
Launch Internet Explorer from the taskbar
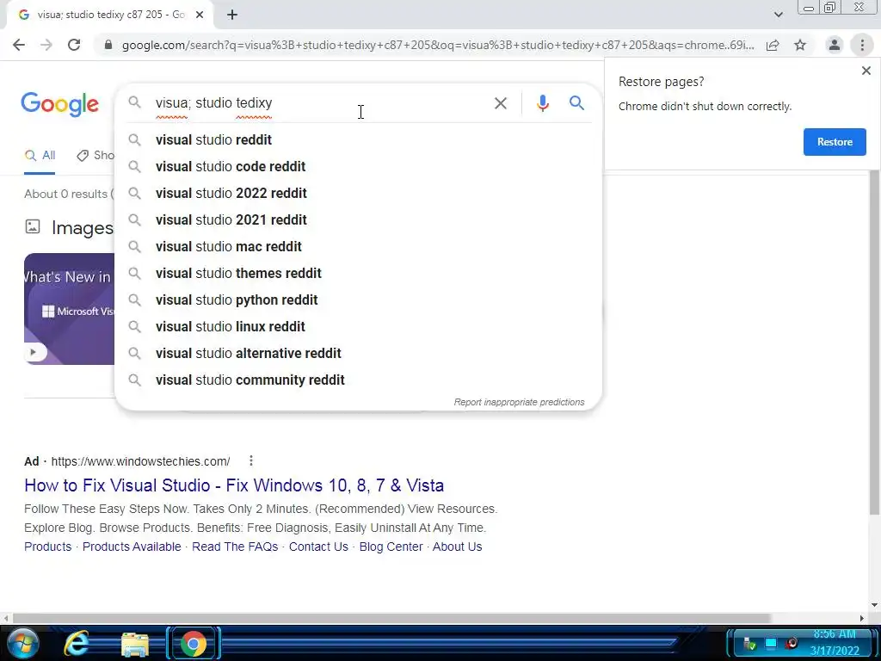click(77, 644)
